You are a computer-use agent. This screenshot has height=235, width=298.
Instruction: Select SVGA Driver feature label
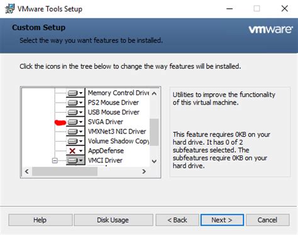(106, 122)
